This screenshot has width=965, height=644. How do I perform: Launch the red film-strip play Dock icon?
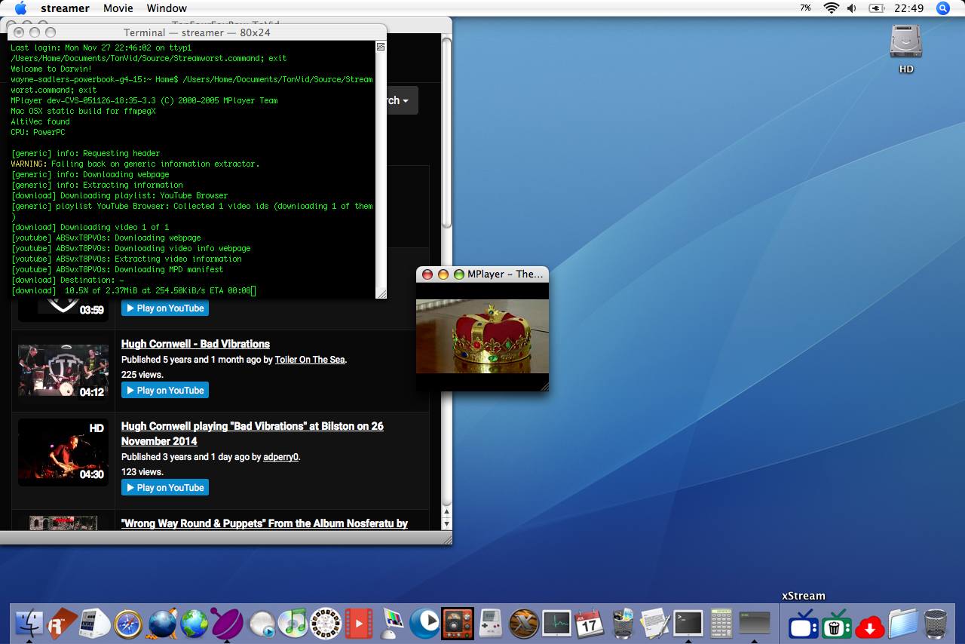359,623
